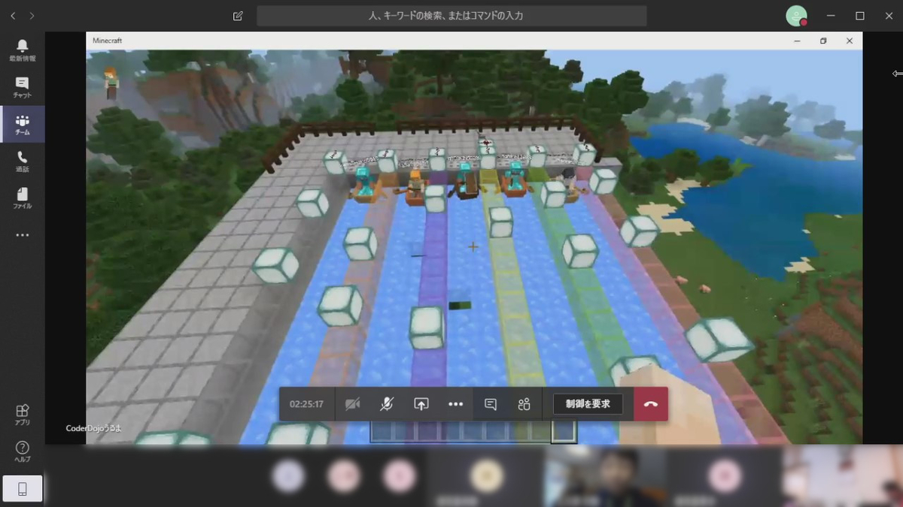The height and width of the screenshot is (507, 903).
Task: Minimize the Teams window
Action: coord(831,15)
